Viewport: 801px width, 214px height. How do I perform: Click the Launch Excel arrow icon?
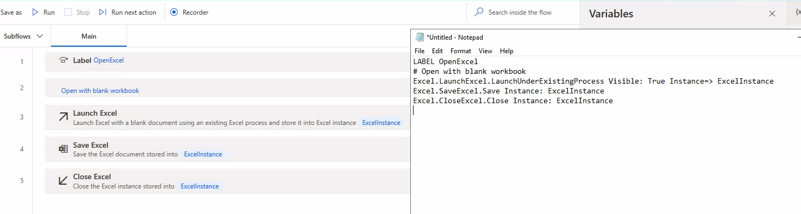click(x=63, y=117)
